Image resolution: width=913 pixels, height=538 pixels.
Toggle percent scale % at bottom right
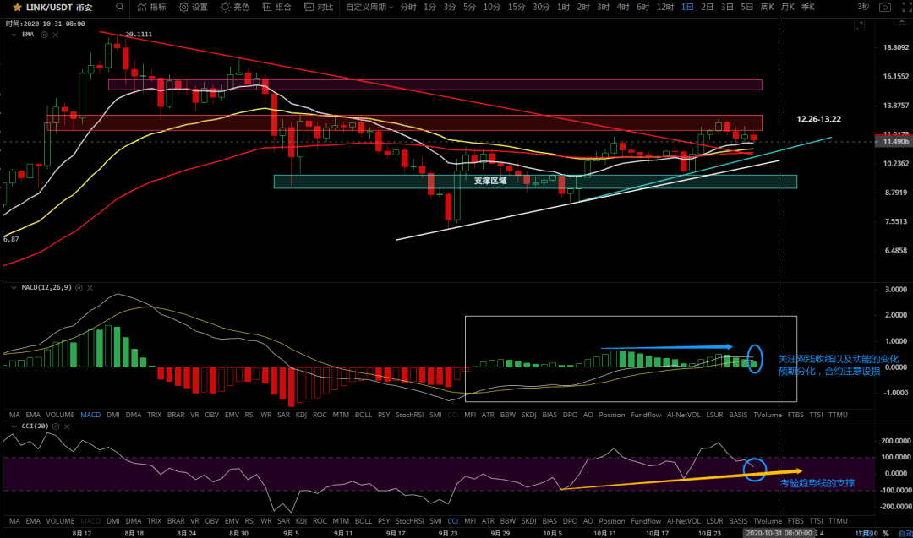point(885,533)
